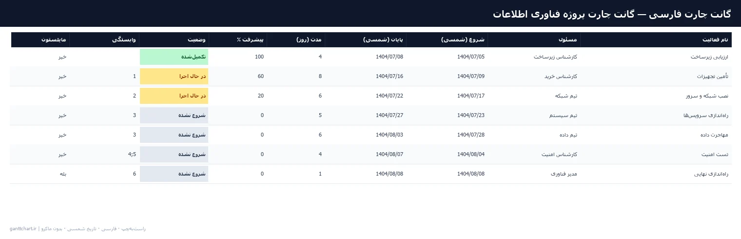Image resolution: width=741 pixels, height=239 pixels.
Task: Click the 'مدت (روز)' column header
Action: (296, 40)
